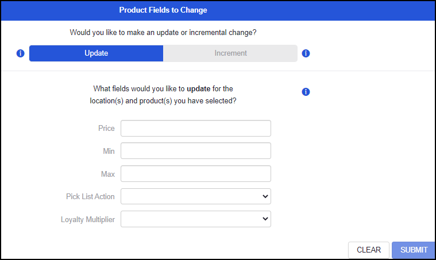
Task: Click the Price field label
Action: tap(106, 129)
